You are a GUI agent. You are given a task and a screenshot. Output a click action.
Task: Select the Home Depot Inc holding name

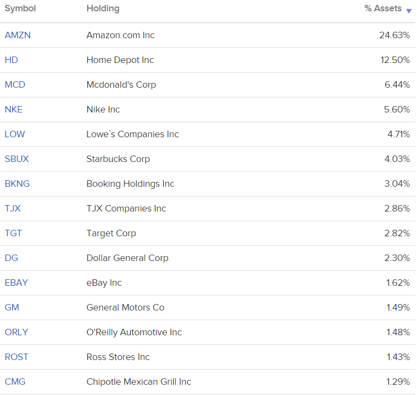tap(120, 60)
